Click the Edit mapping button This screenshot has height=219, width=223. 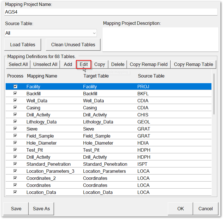(84, 64)
